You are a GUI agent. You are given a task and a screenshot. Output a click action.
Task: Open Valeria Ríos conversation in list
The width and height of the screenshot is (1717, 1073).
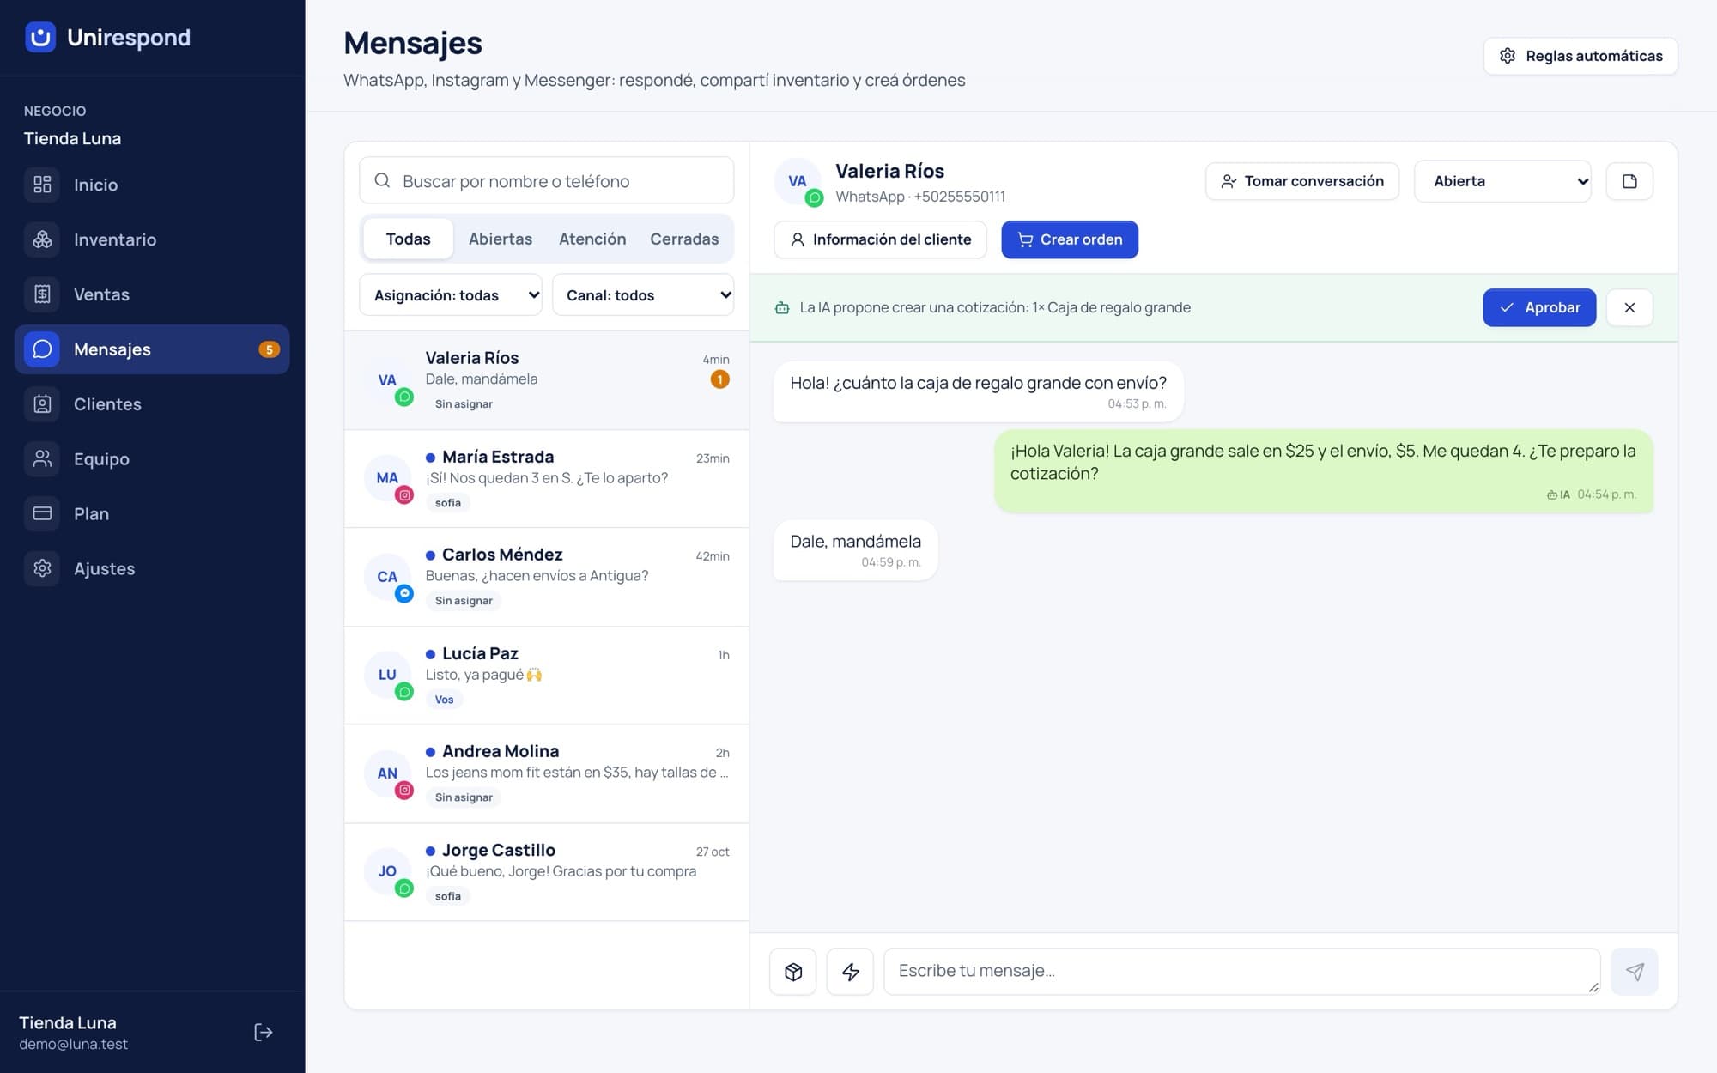pyautogui.click(x=547, y=380)
